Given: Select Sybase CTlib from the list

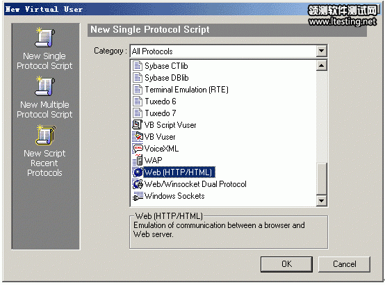Looking at the screenshot, I should coord(166,66).
